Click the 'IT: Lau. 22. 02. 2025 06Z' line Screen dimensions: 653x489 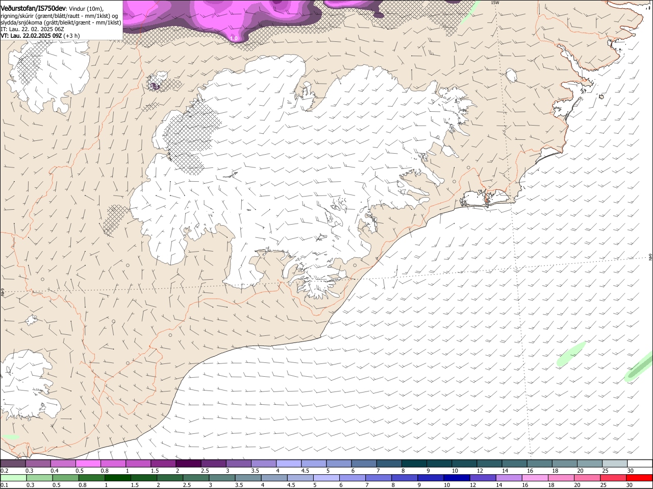32,29
